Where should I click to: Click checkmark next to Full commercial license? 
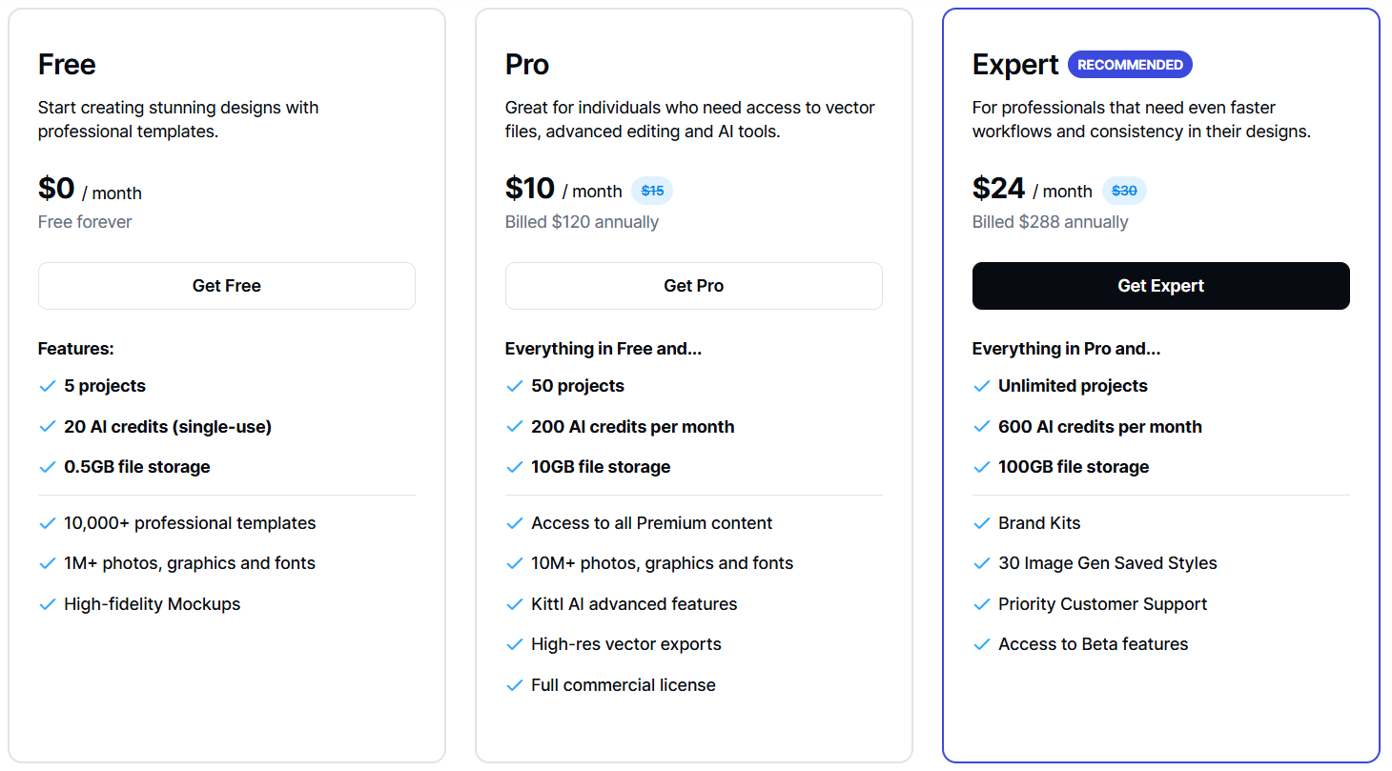coord(514,685)
